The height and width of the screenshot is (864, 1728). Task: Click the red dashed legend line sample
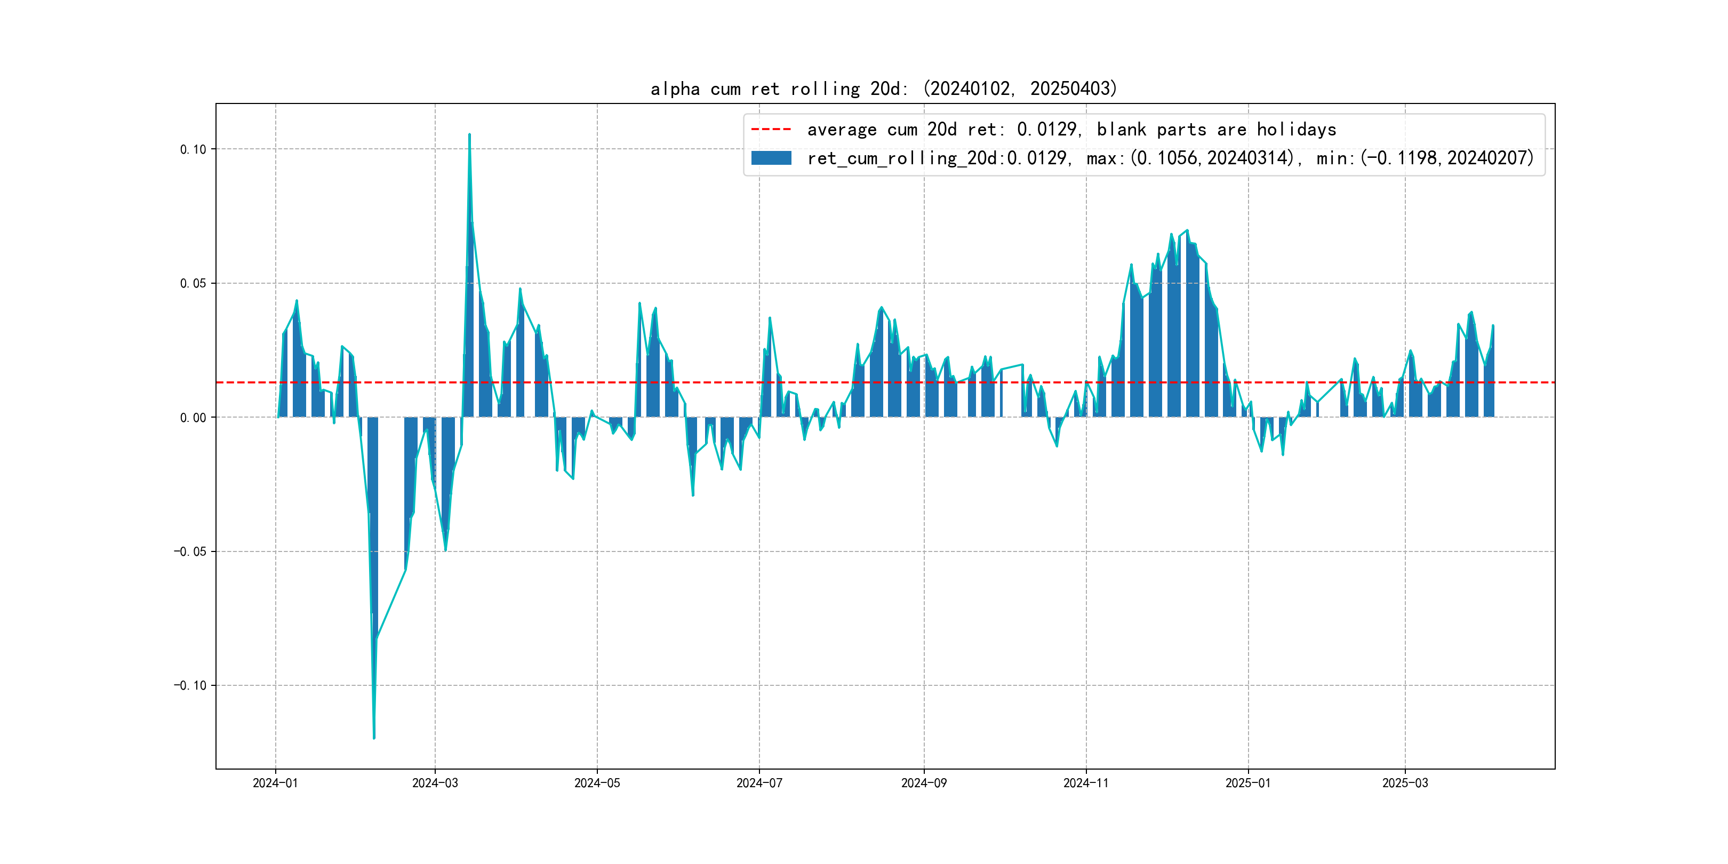point(771,129)
